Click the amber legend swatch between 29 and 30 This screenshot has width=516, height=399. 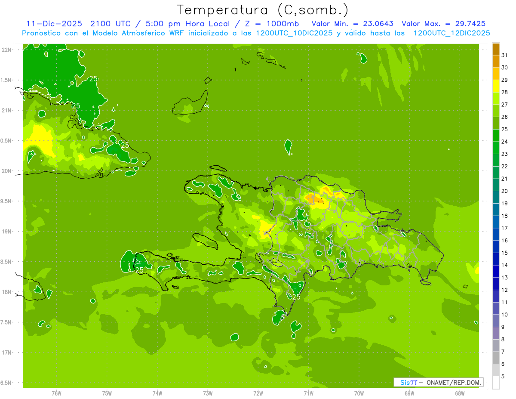coord(496,74)
